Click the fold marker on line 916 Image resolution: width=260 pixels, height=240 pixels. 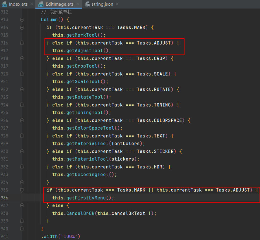click(x=22, y=43)
